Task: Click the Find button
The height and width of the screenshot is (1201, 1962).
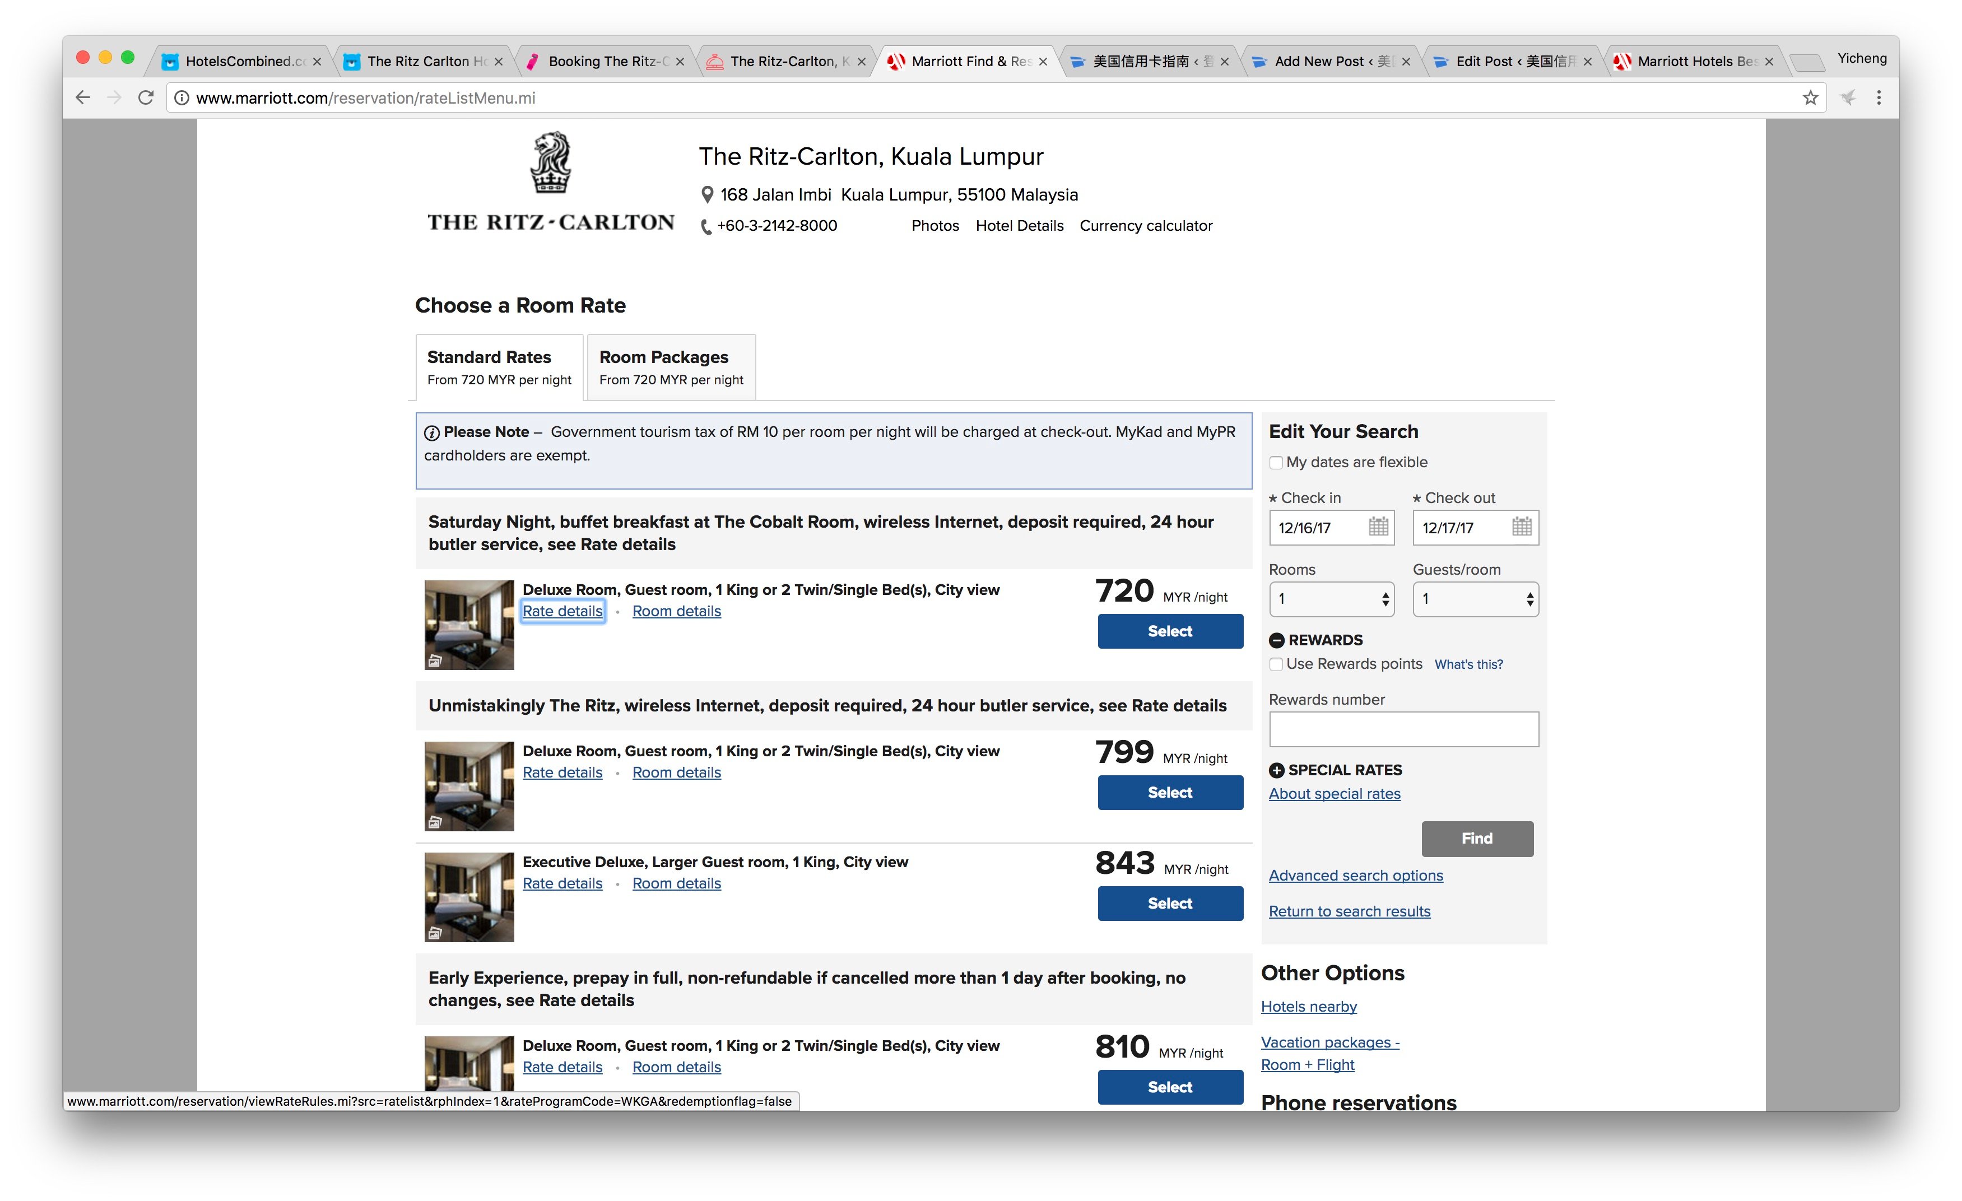Action: 1477,839
